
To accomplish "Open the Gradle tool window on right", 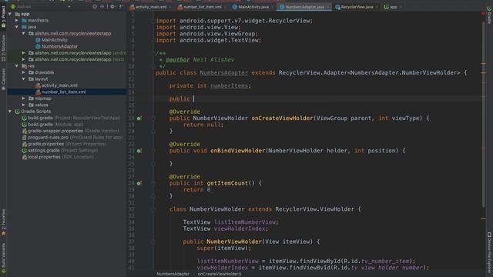I will point(489,15).
